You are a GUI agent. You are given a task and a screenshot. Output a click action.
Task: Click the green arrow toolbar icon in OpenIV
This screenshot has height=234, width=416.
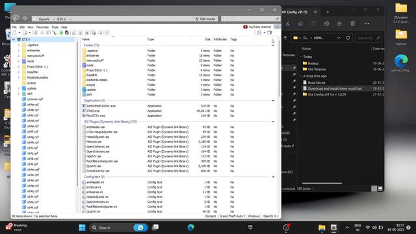61,32
